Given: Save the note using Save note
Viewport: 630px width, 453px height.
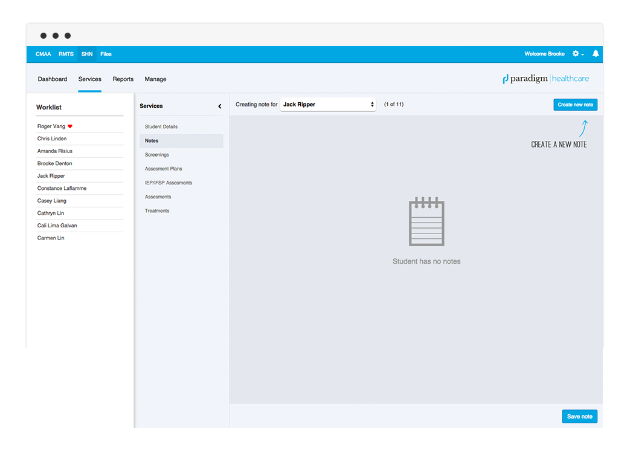Looking at the screenshot, I should pos(579,416).
